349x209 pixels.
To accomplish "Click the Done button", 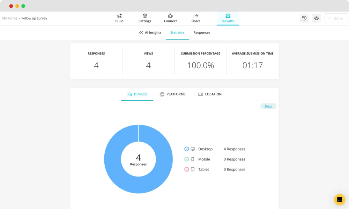I will [x=336, y=18].
